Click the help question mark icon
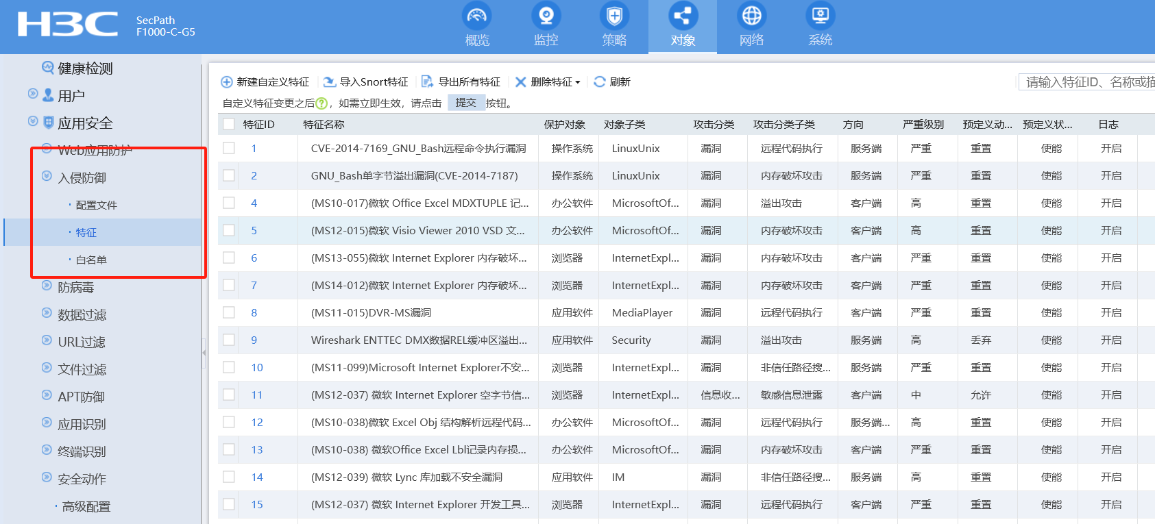Image resolution: width=1155 pixels, height=524 pixels. [x=321, y=103]
